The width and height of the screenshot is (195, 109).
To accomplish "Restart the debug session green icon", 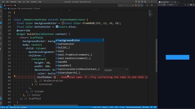I will pyautogui.click(x=136, y=5).
